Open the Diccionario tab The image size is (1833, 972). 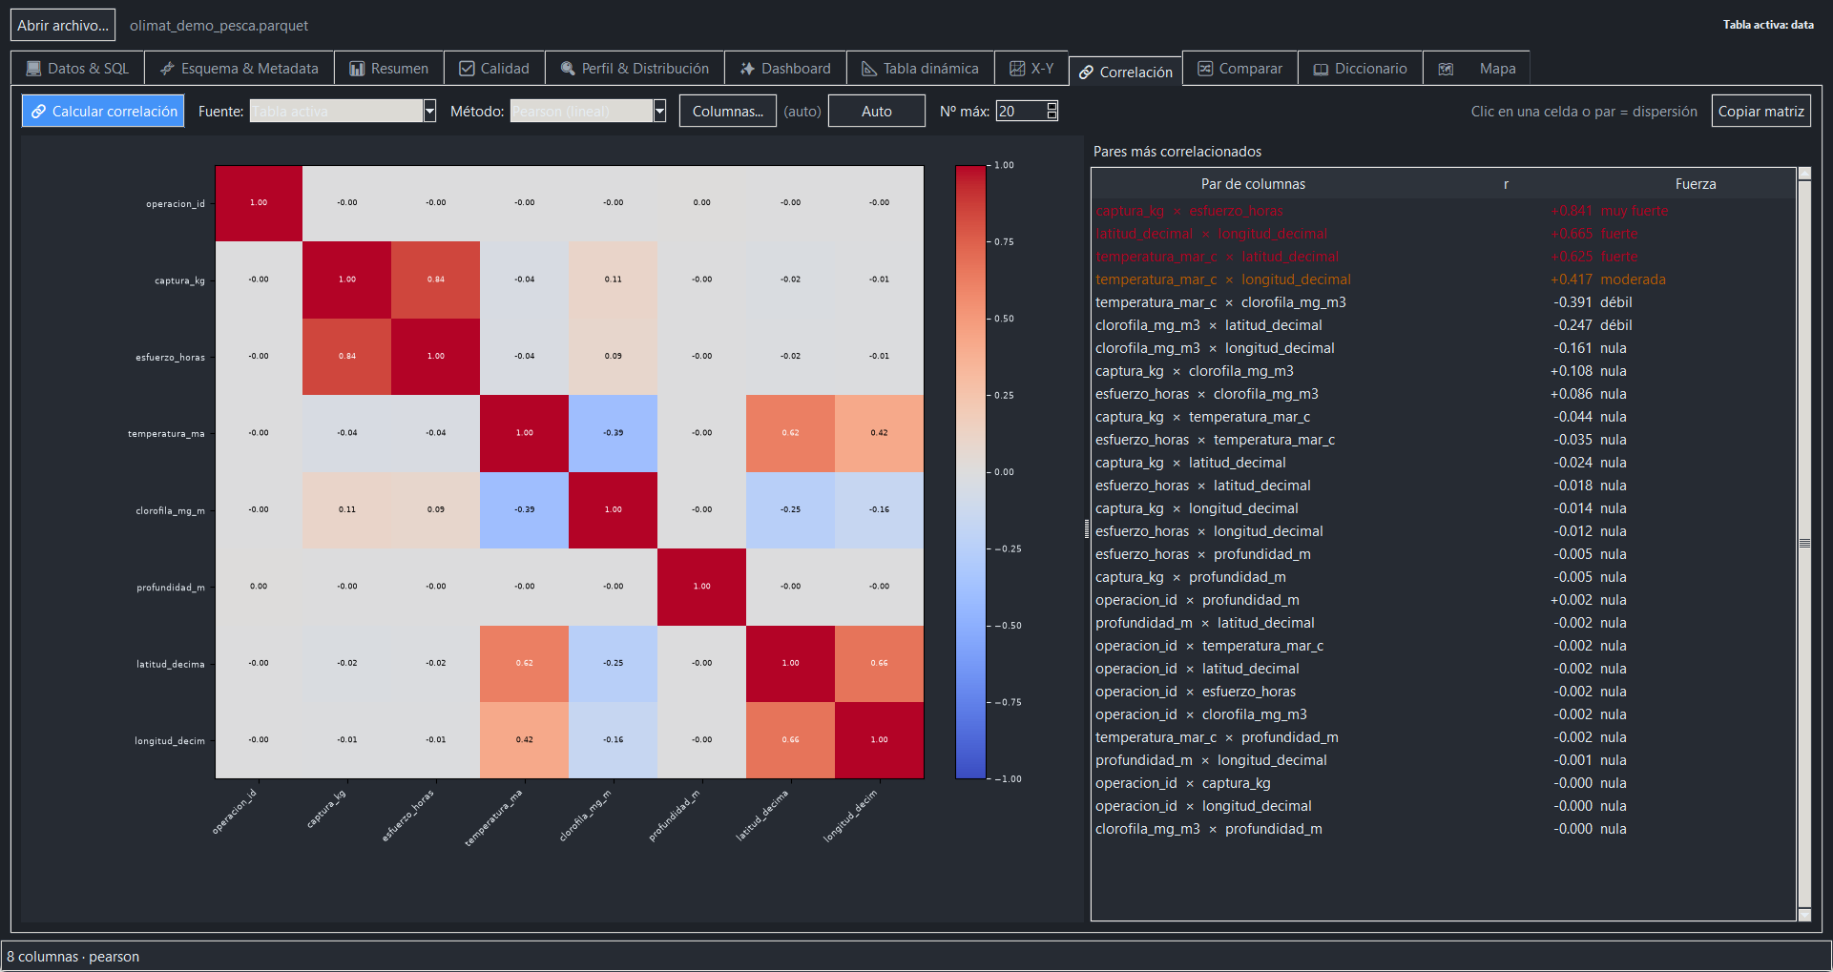pyautogui.click(x=1360, y=69)
